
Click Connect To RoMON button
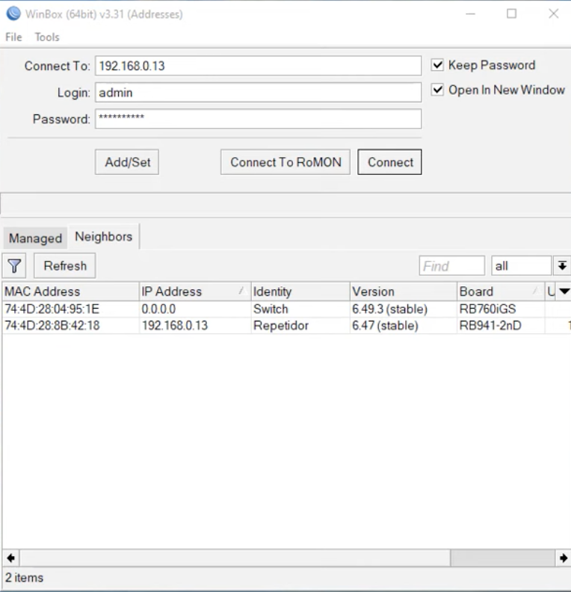[285, 162]
